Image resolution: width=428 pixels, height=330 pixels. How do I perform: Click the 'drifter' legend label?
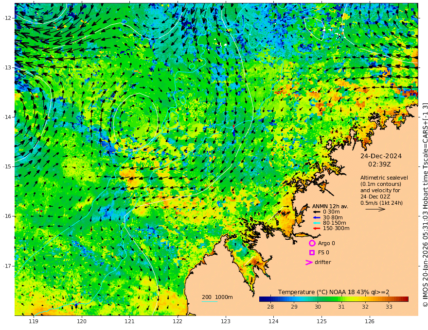[323, 262]
